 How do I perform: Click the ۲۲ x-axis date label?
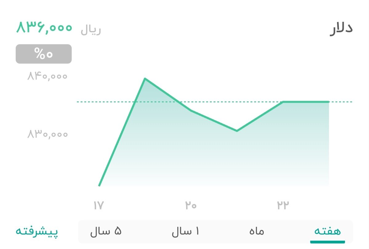coord(283,204)
